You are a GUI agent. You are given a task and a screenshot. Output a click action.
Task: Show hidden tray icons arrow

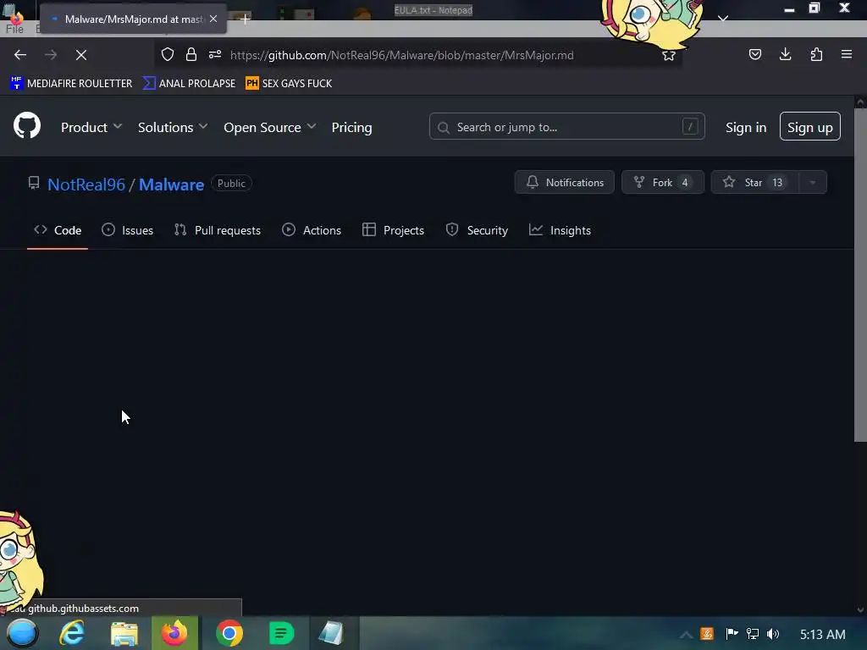coord(686,635)
